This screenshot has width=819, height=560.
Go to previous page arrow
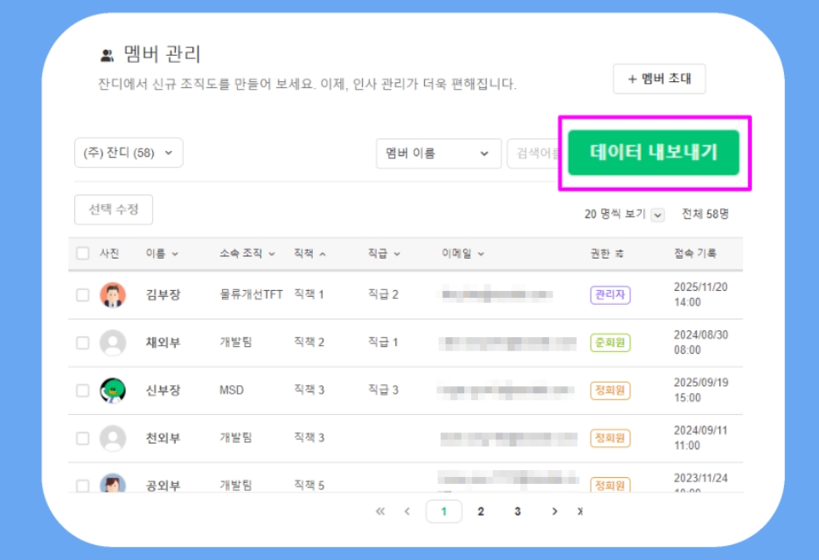[407, 512]
